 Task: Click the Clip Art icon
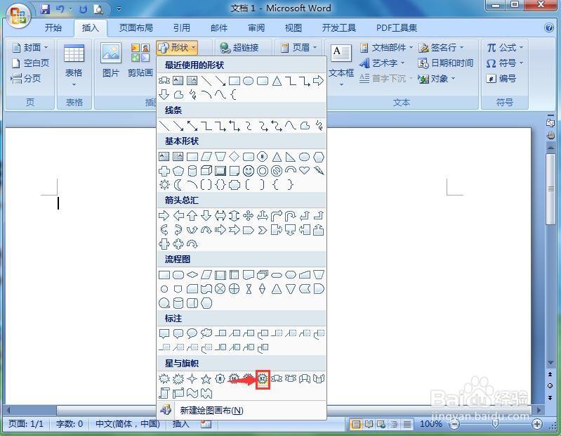[140, 59]
